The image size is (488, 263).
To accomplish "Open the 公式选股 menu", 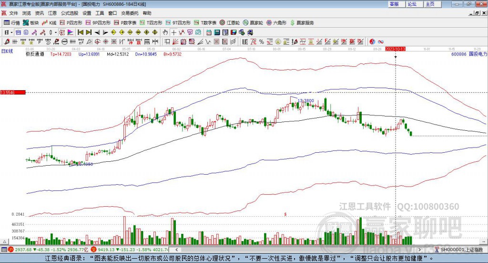I will (69, 13).
